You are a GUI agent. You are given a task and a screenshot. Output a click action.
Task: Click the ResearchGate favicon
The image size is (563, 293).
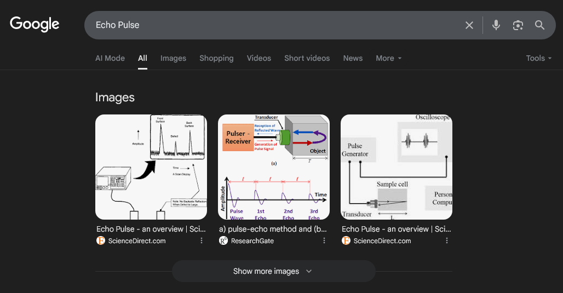point(223,240)
